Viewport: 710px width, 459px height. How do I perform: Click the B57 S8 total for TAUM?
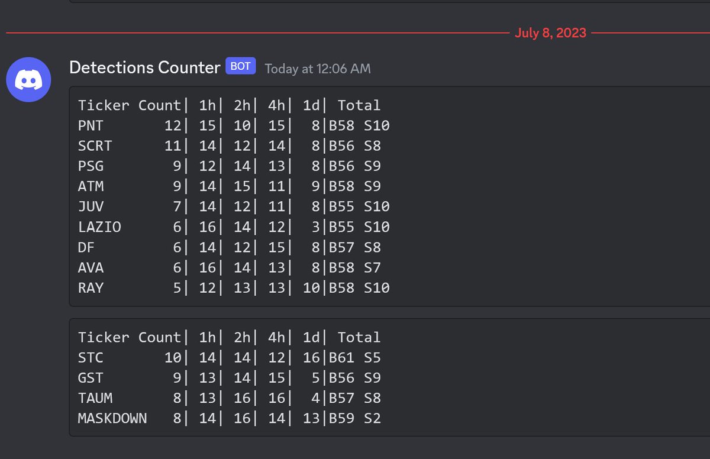[355, 398]
